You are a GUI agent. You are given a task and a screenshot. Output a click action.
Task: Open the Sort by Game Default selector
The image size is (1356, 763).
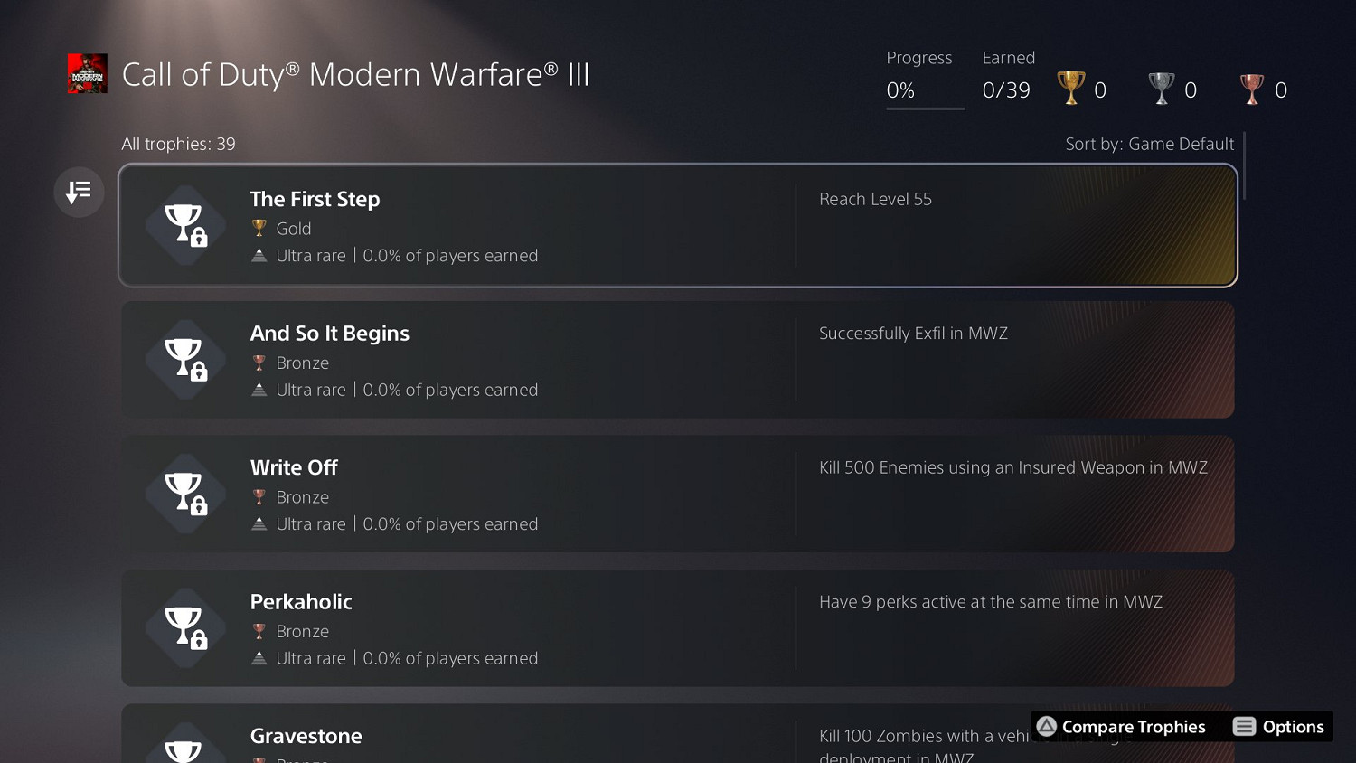pos(1149,144)
